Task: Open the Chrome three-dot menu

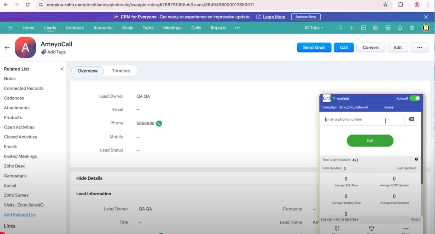Action: pyautogui.click(x=428, y=5)
